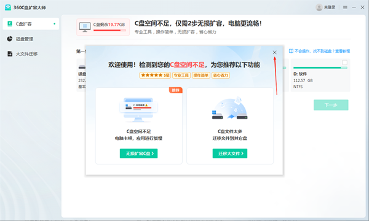The height and width of the screenshot is (221, 369).
Task: Click the 360 C盘扩容大师 app logo
Action: [8, 7]
